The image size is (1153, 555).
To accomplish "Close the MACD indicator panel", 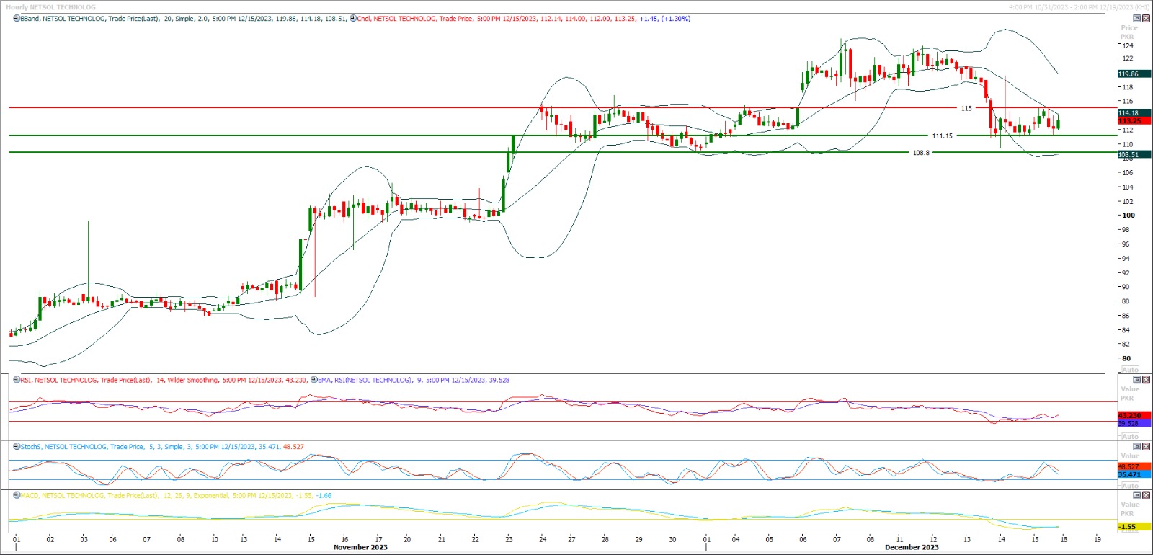I will [x=1146, y=496].
